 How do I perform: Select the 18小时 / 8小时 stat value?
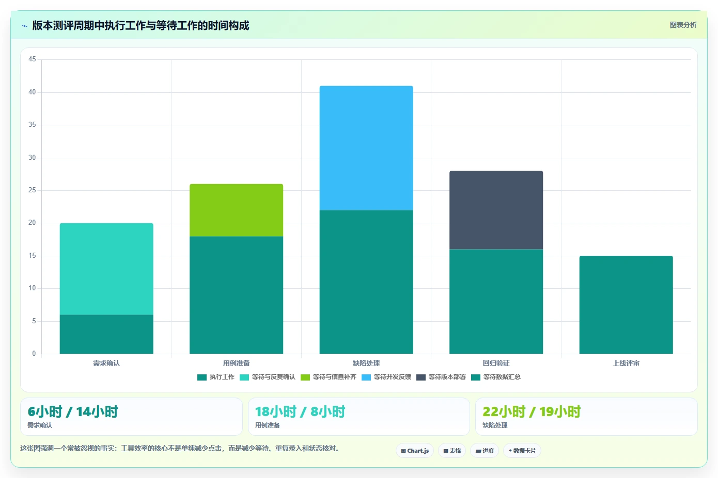(x=300, y=411)
